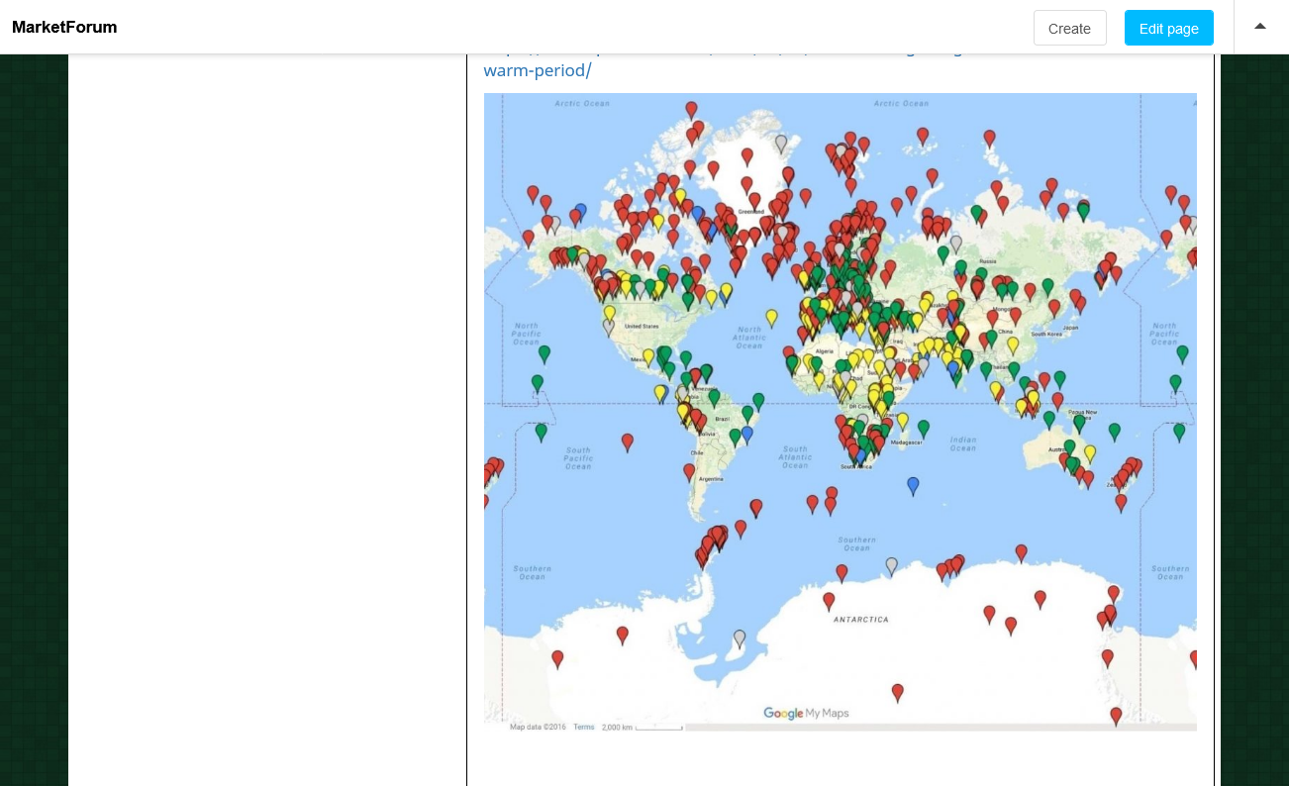Click the yellow pin in the North Atlantic Ocean
The image size is (1289, 786).
[771, 317]
